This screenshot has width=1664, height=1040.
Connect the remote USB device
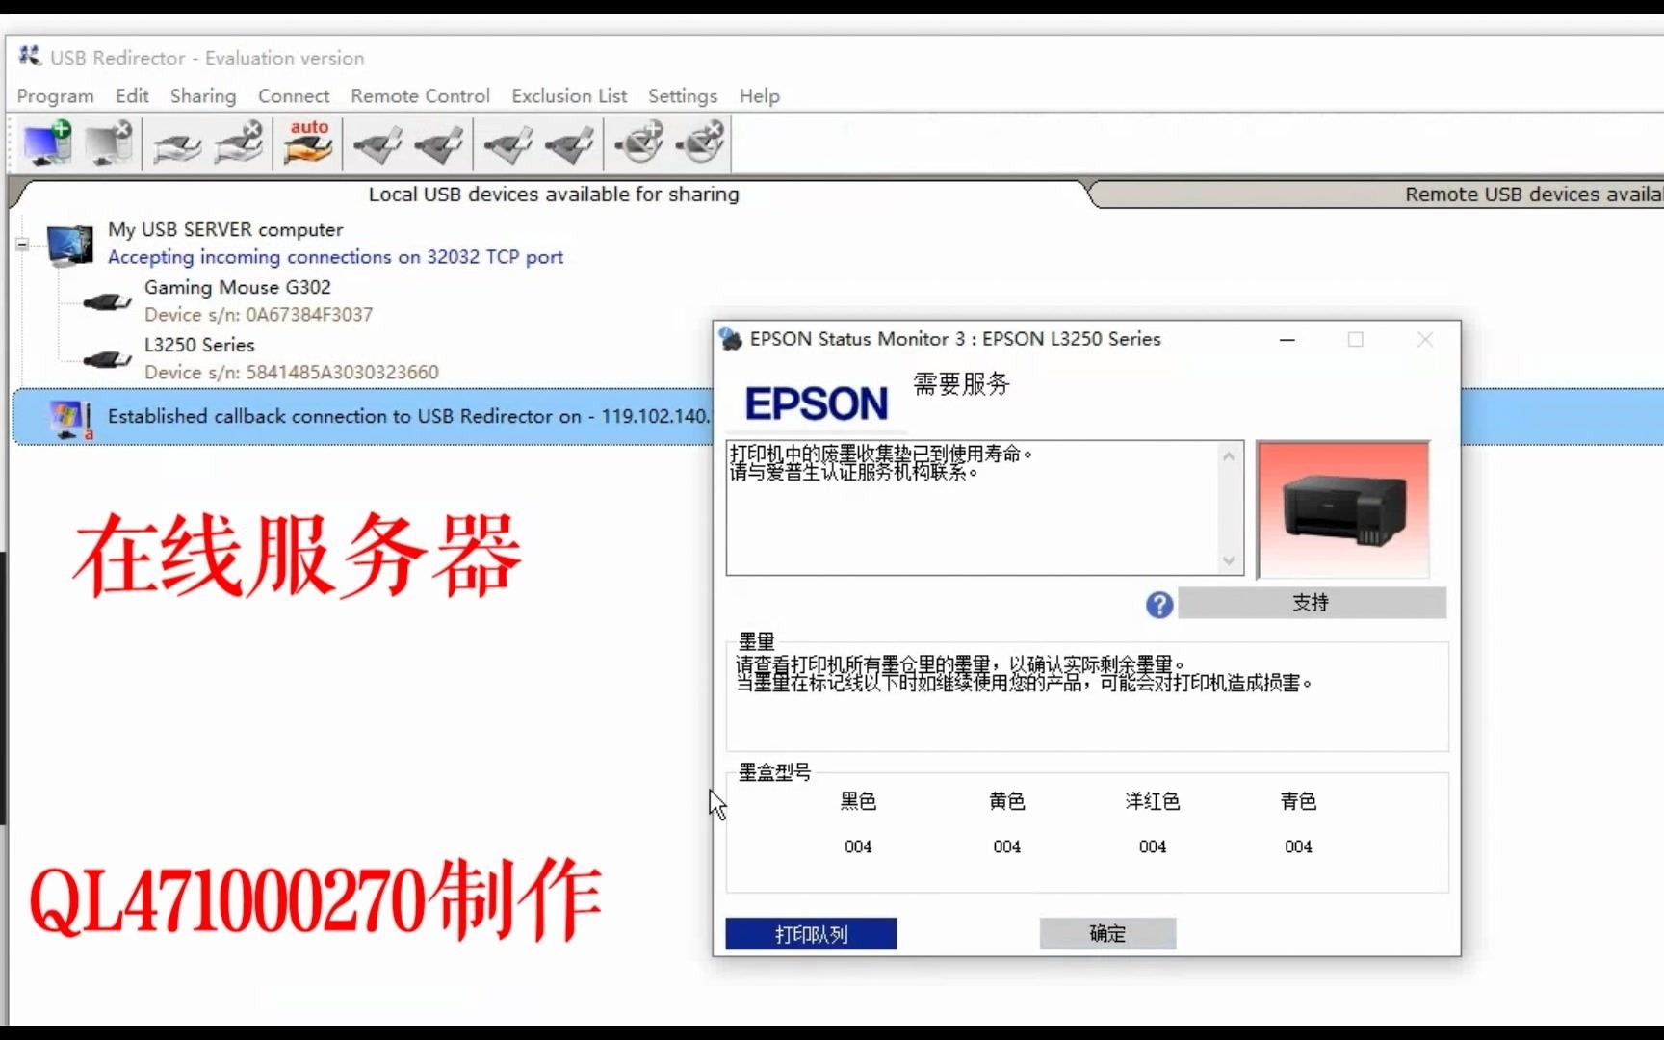click(x=377, y=143)
